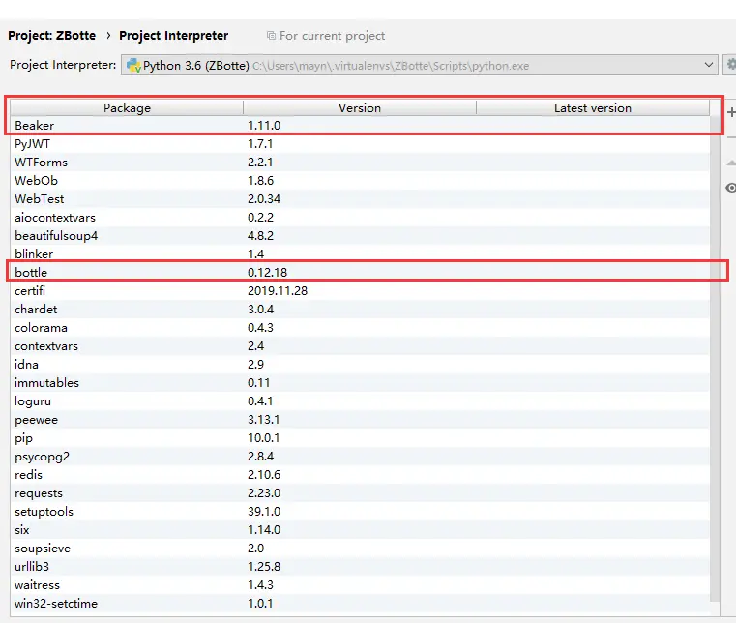Viewport: 736px width, 623px height.
Task: Select the soupsieve package row
Action: point(360,548)
